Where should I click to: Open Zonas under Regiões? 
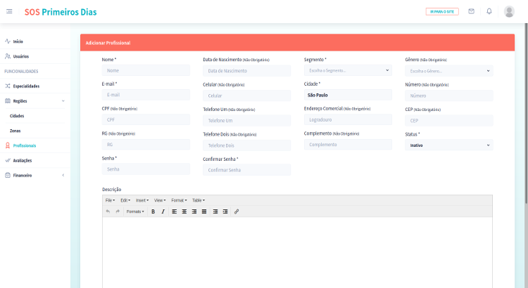[x=15, y=131]
